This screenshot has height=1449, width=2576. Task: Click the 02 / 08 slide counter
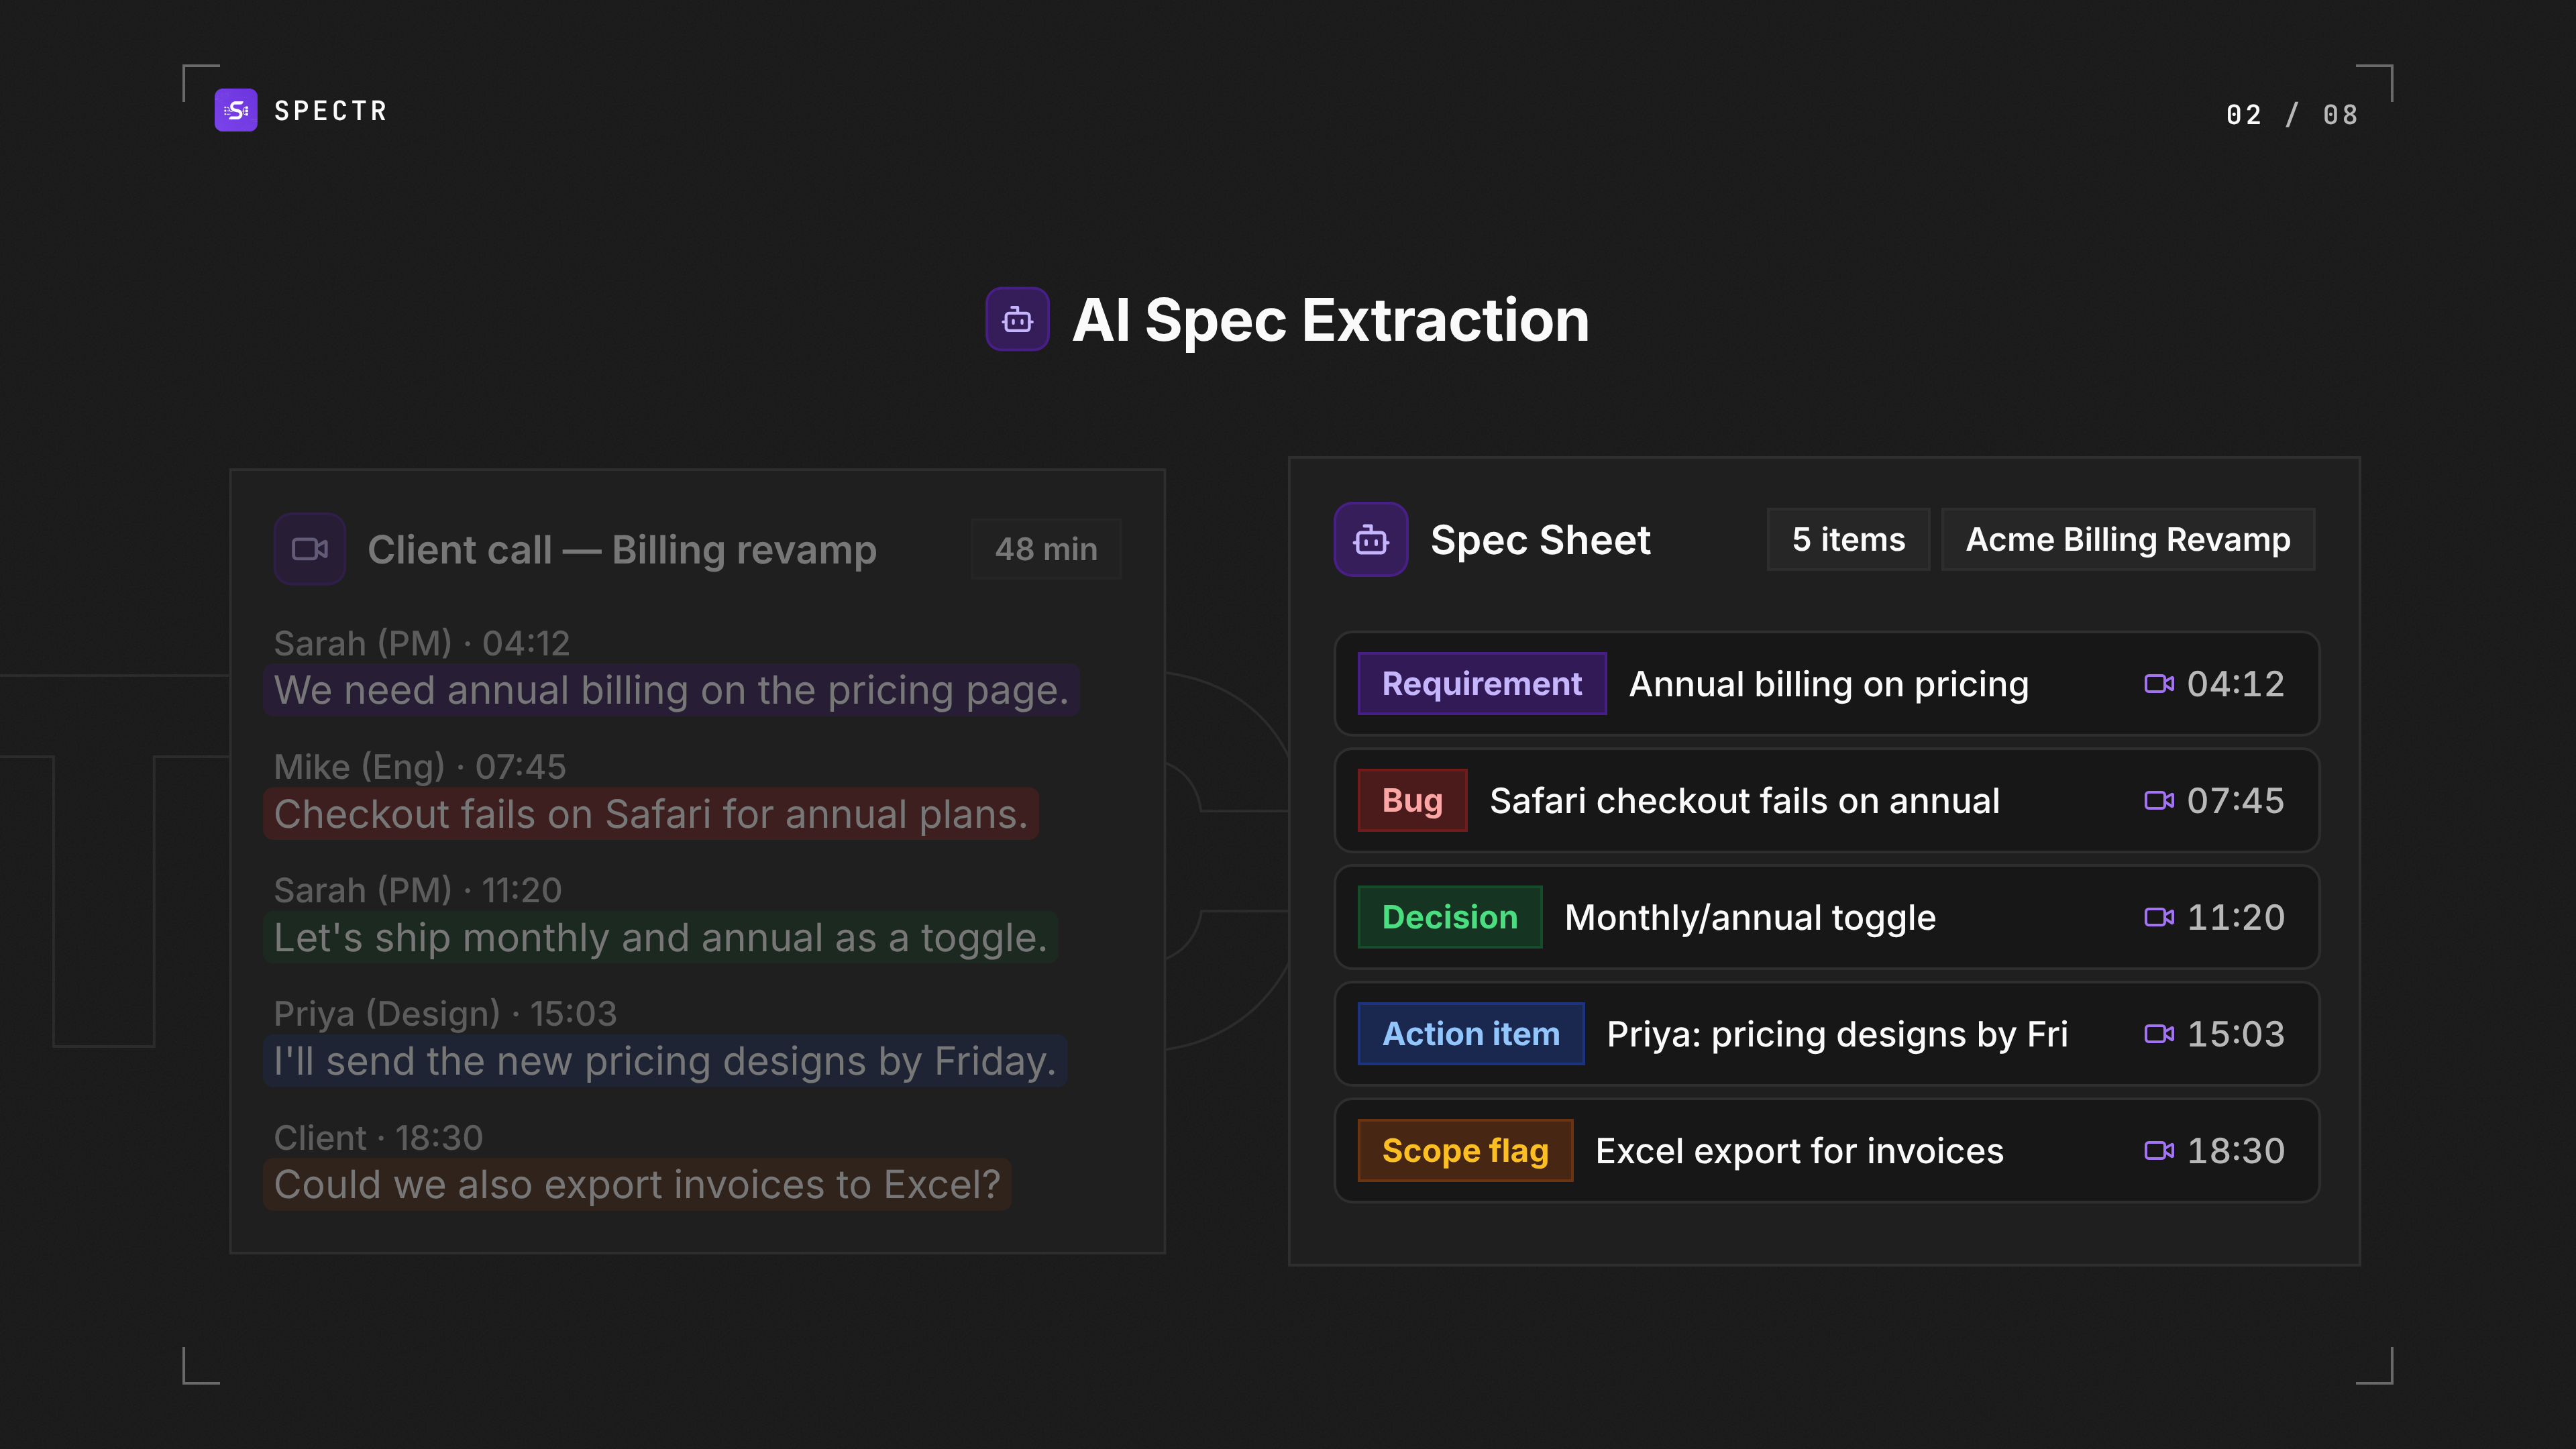click(2292, 115)
